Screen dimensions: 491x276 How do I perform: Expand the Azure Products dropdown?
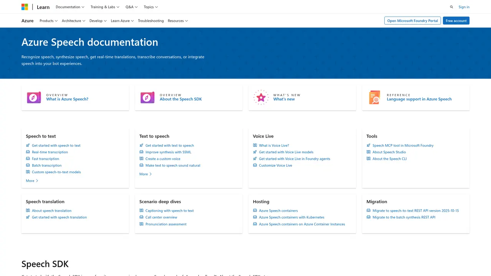[48, 21]
